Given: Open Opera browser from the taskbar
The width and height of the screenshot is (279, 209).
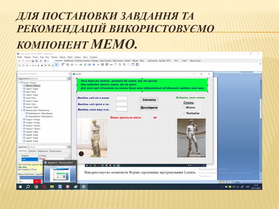Looking at the screenshot, I should coord(44,187).
